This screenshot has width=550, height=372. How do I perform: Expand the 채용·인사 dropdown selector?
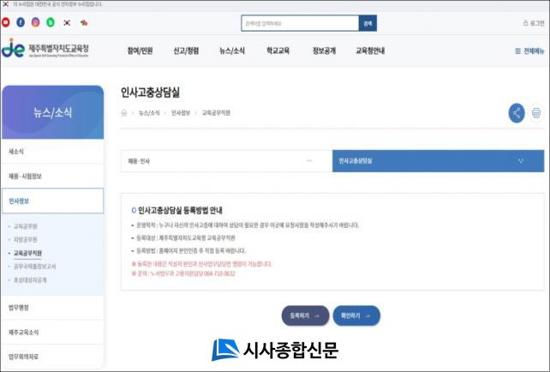(x=226, y=160)
